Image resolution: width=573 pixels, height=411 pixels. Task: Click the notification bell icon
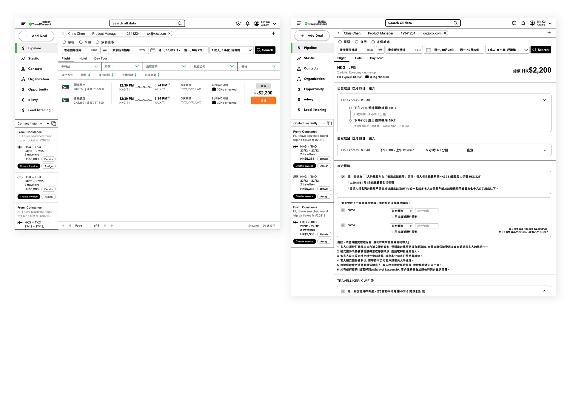click(x=523, y=24)
